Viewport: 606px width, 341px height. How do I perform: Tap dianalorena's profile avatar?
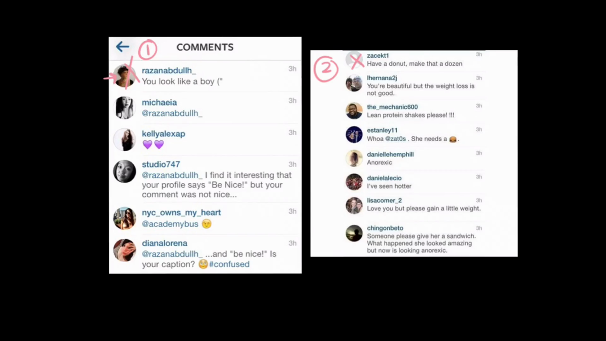click(x=125, y=250)
